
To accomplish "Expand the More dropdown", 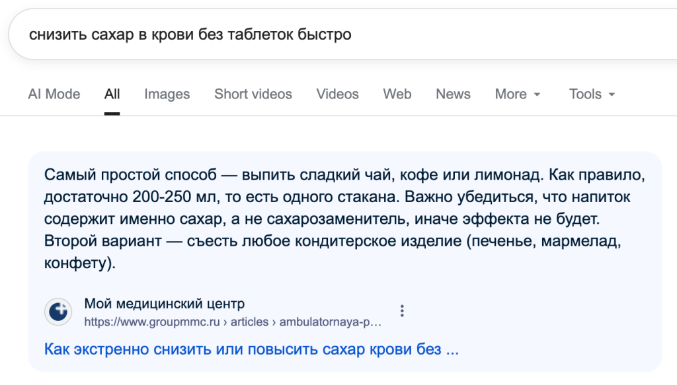I will click(x=518, y=94).
